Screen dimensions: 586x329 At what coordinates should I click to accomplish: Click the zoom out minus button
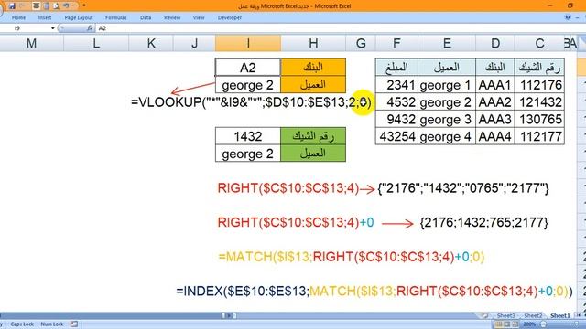[543, 324]
